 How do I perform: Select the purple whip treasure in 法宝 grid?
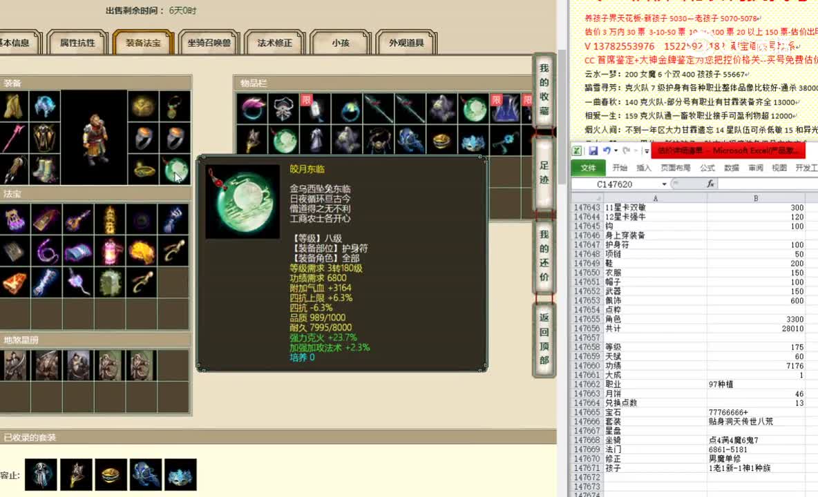coord(47,251)
